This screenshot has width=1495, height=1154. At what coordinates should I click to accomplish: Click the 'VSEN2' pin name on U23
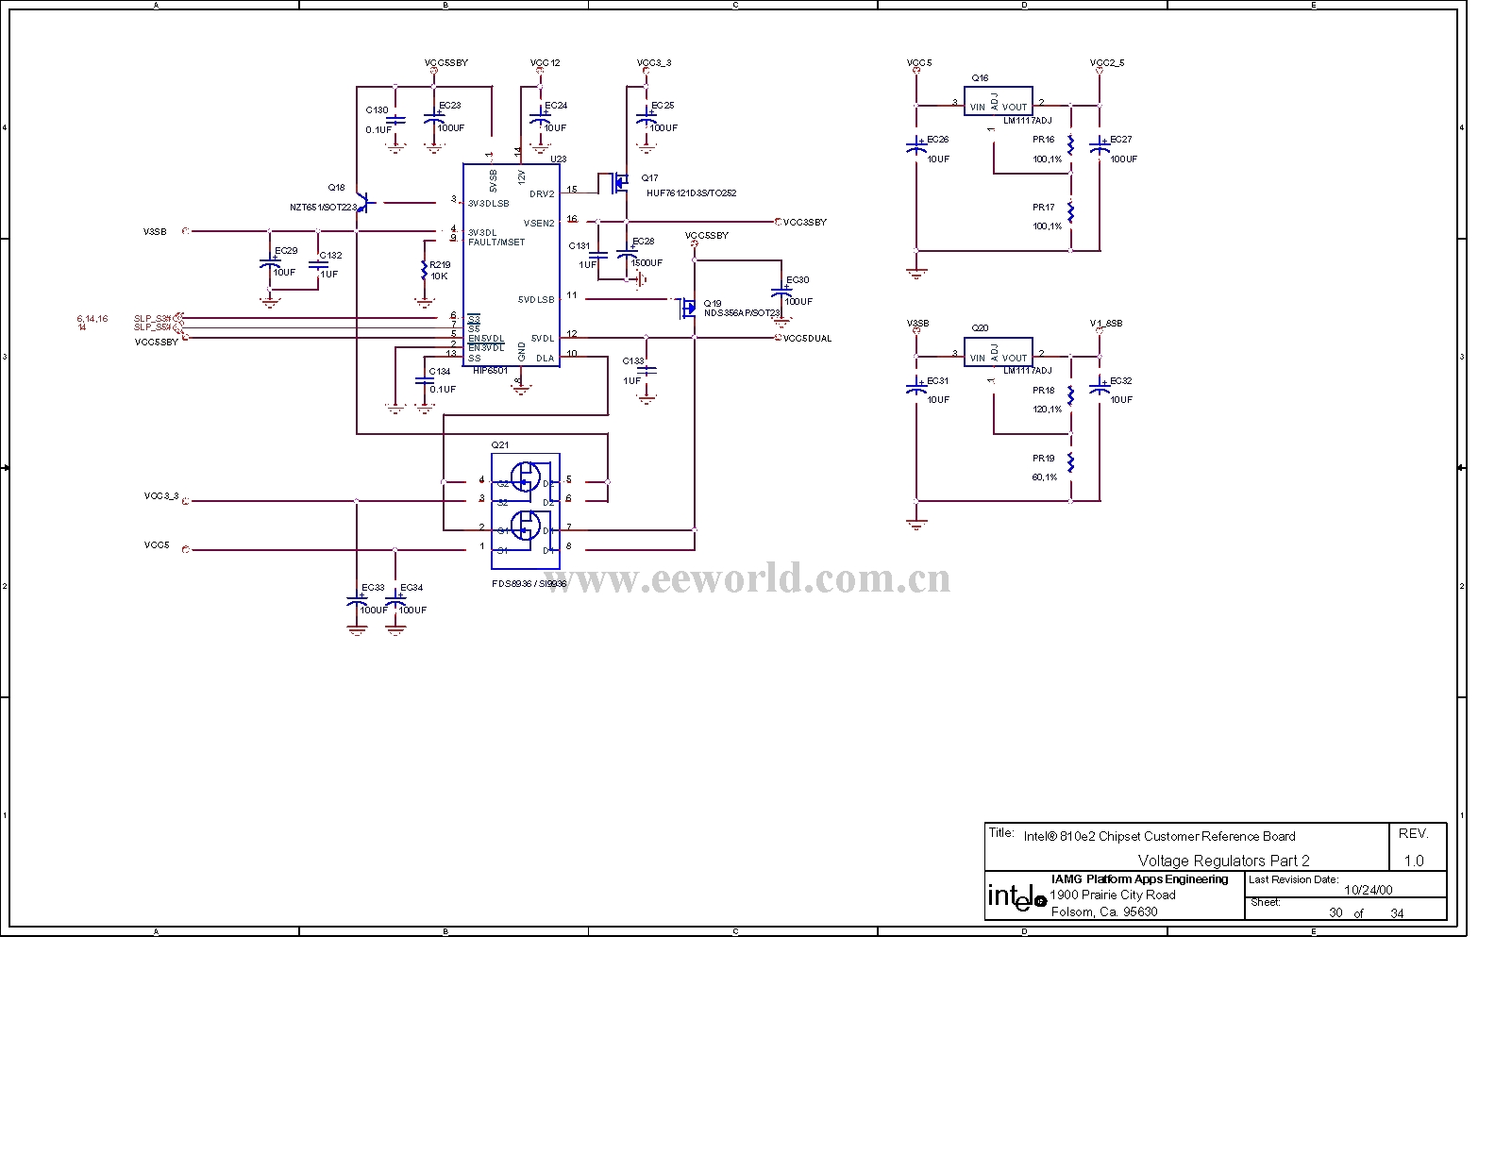pos(539,224)
